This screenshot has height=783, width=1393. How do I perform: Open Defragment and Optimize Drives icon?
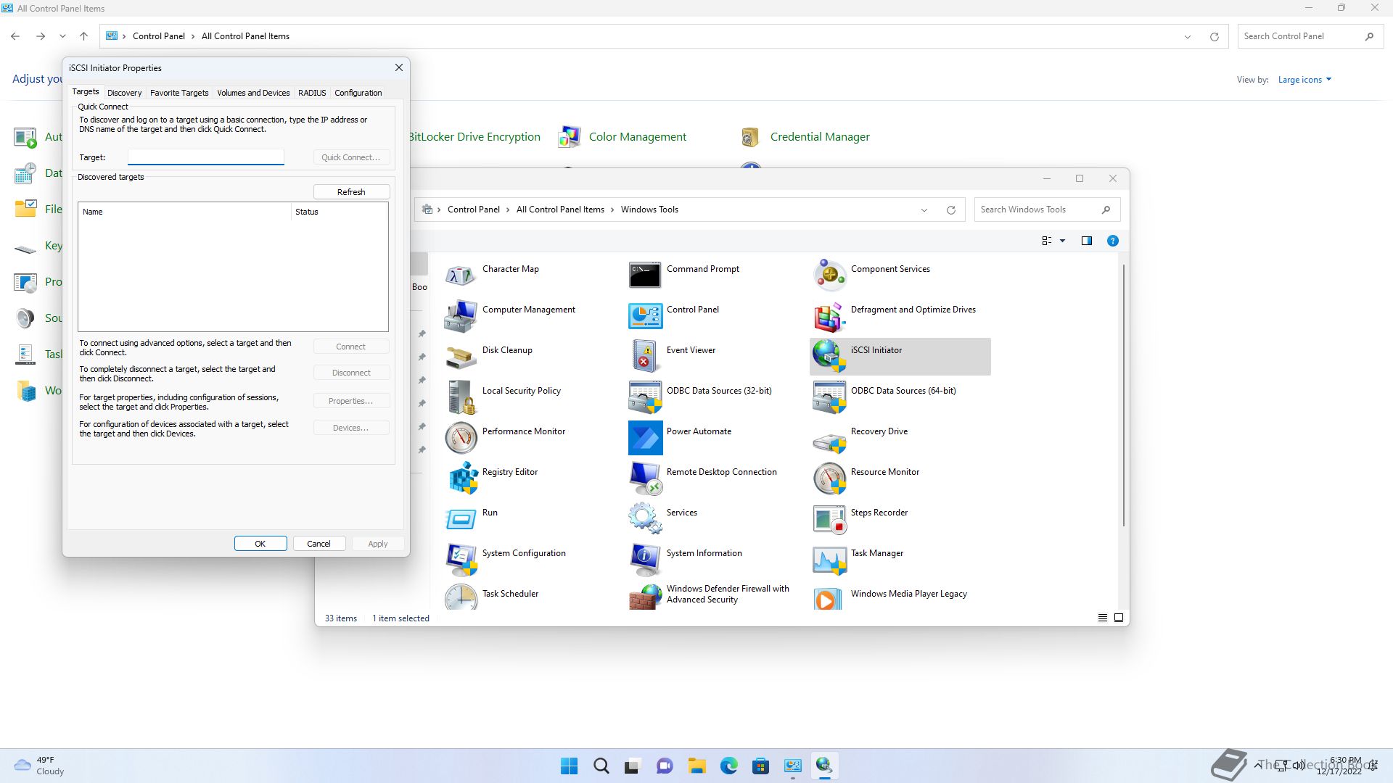coord(829,316)
